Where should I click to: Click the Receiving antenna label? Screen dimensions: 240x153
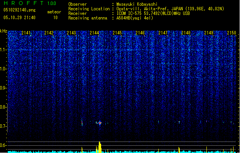pyautogui.click(x=88, y=18)
